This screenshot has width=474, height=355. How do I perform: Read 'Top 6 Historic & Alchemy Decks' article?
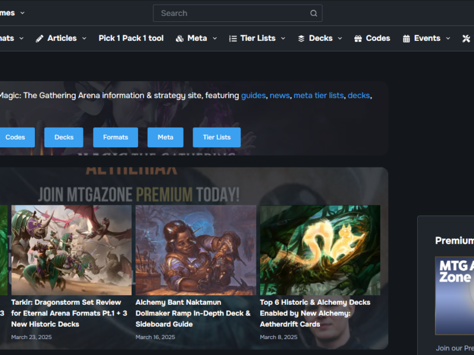315,314
